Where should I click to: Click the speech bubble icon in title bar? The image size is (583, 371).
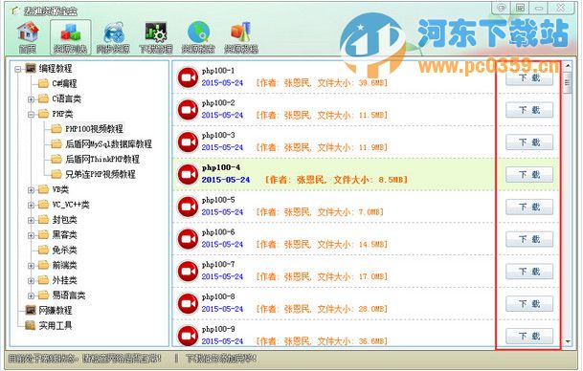click(x=502, y=8)
